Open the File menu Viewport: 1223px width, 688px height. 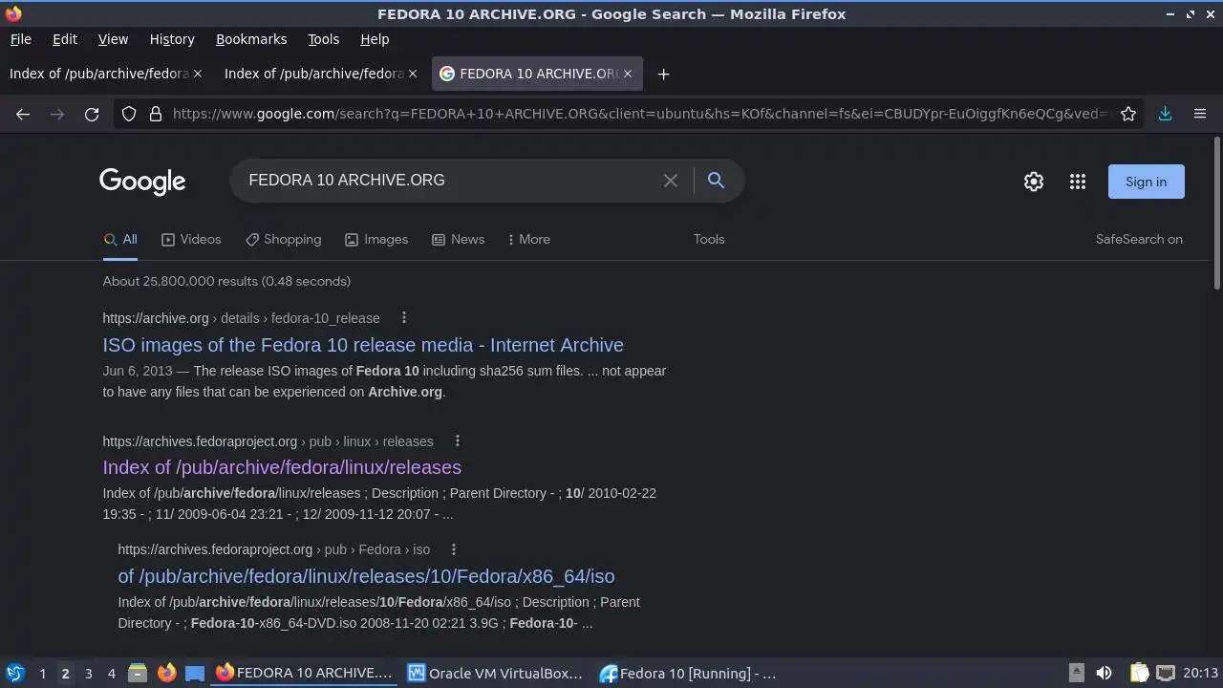coord(20,39)
